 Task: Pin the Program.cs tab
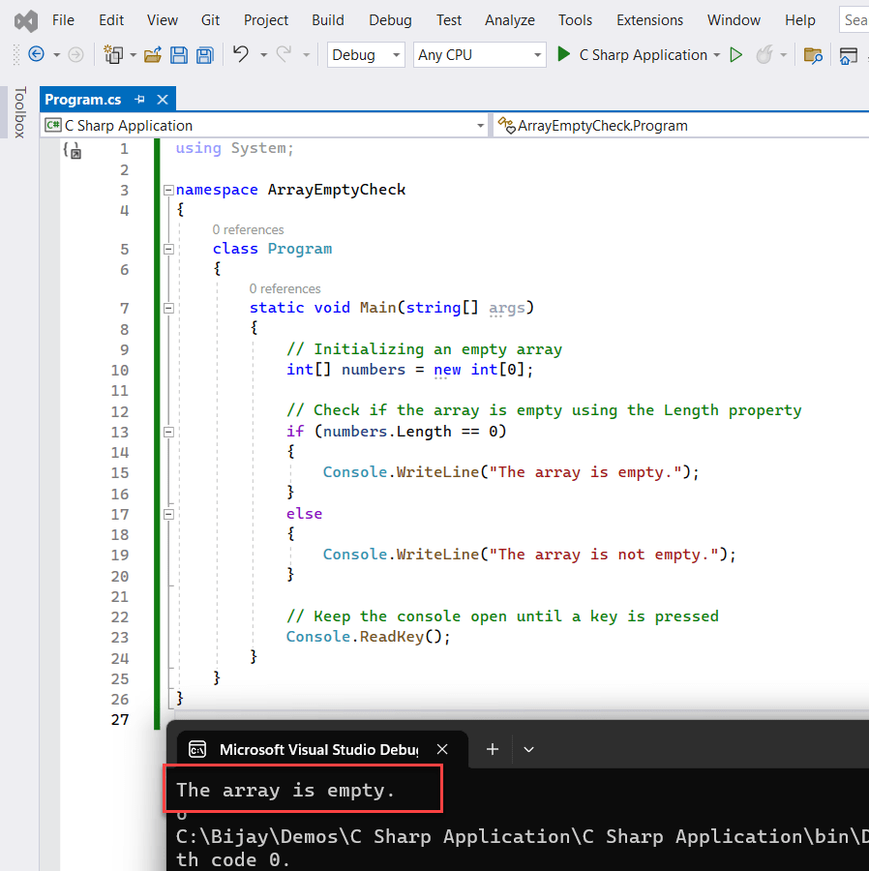(x=140, y=99)
